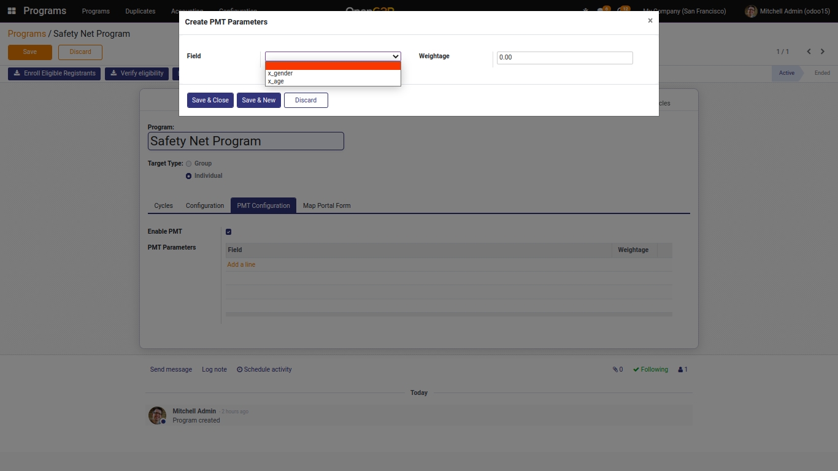Choose x_age from the Field list
This screenshot has height=471, width=838.
(x=276, y=81)
